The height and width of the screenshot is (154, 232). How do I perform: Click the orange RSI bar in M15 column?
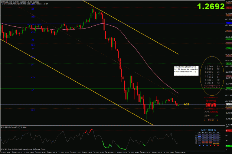tap(207, 142)
